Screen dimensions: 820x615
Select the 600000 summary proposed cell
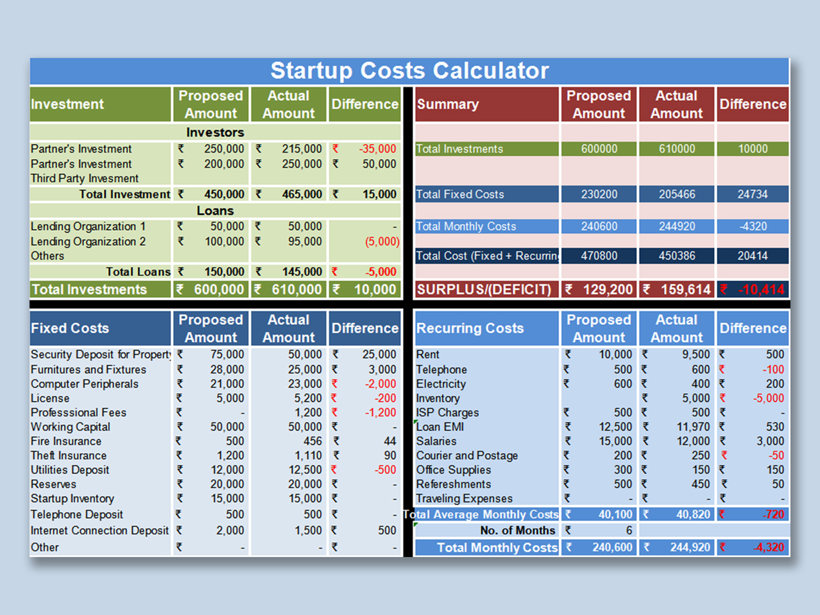[599, 149]
